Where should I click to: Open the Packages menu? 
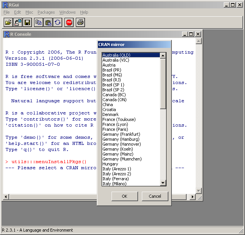pyautogui.click(x=46, y=12)
